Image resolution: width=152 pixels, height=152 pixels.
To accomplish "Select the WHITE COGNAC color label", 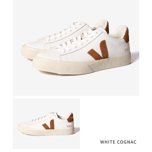I will point(118,142).
